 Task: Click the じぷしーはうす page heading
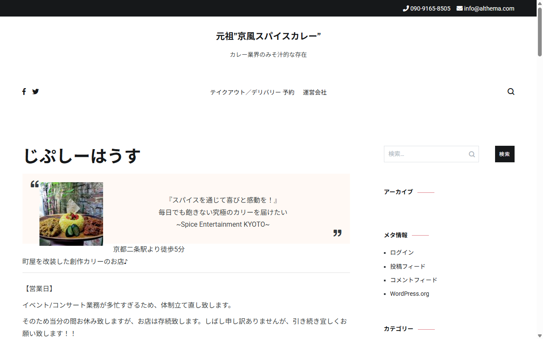point(81,156)
